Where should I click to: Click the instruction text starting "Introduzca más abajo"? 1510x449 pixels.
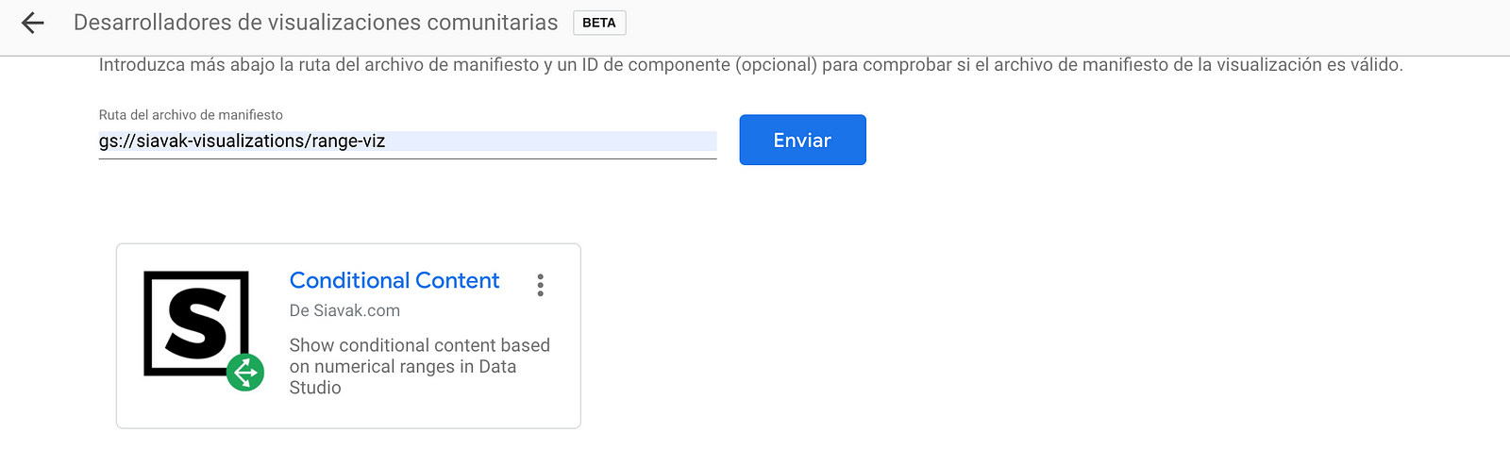[751, 65]
